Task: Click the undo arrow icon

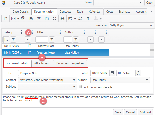Action: tap(54, 18)
